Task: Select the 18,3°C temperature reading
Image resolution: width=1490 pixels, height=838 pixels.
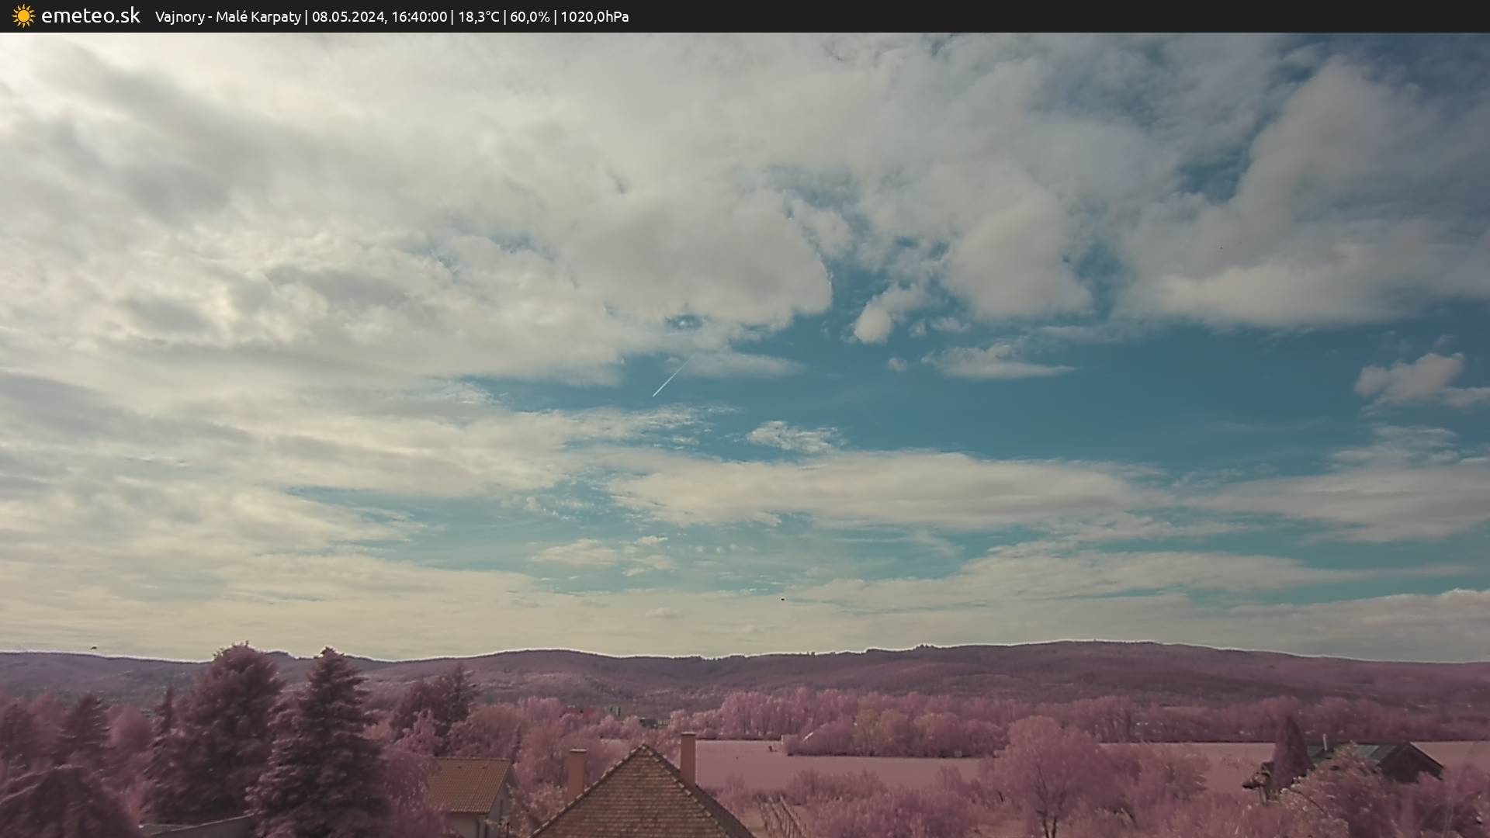Action: pos(478,17)
